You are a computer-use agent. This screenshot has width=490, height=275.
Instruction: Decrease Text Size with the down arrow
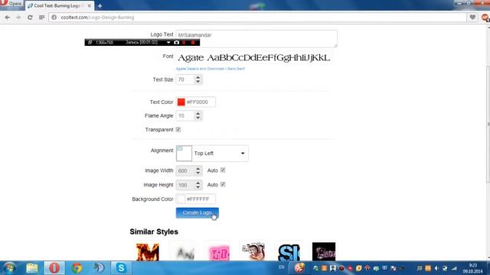click(198, 82)
